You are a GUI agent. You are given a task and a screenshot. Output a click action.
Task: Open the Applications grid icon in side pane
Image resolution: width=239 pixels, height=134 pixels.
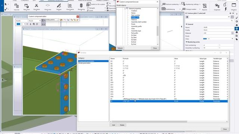[x=236, y=36]
